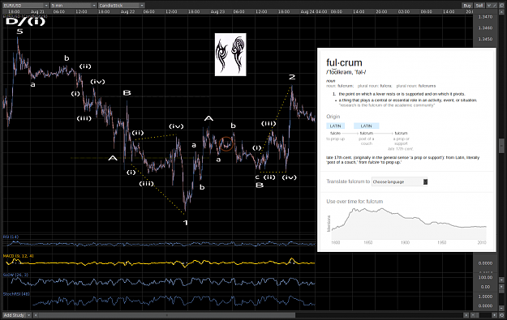
Task: Click the StochRSI (48) study label
Action: [x=16, y=294]
